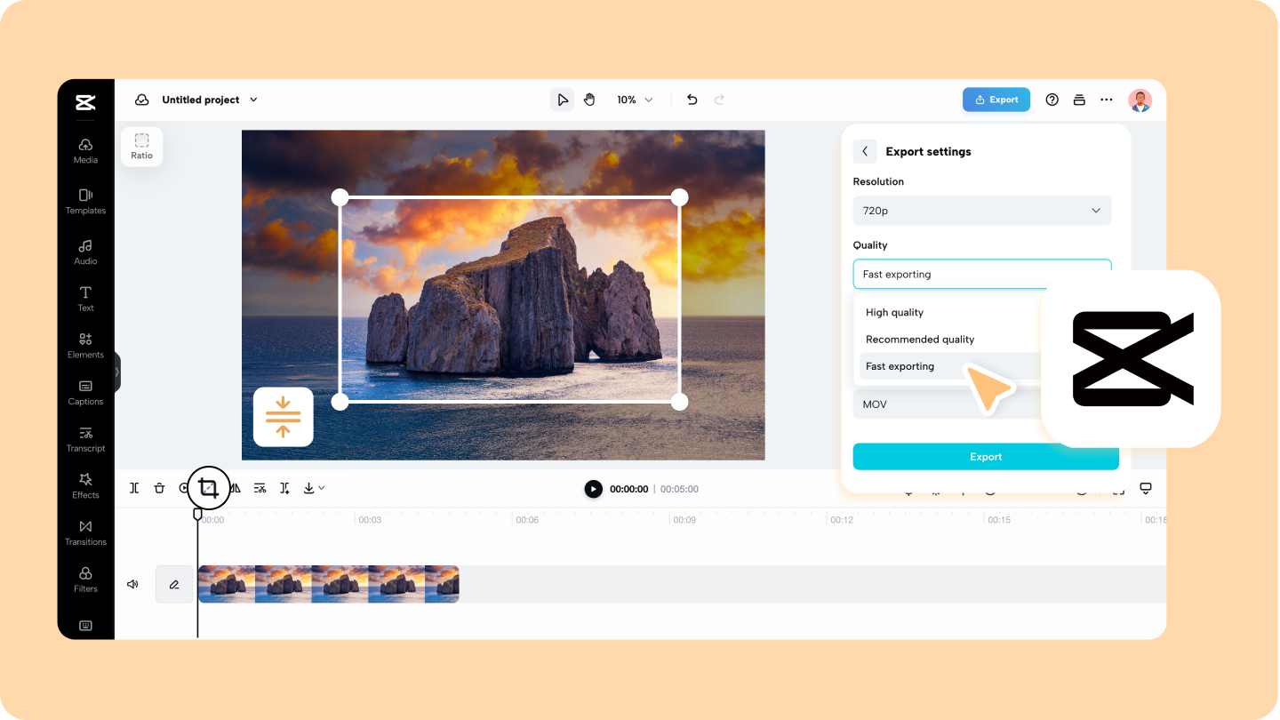
Task: Click the cyan Export button in Export settings
Action: coord(986,456)
